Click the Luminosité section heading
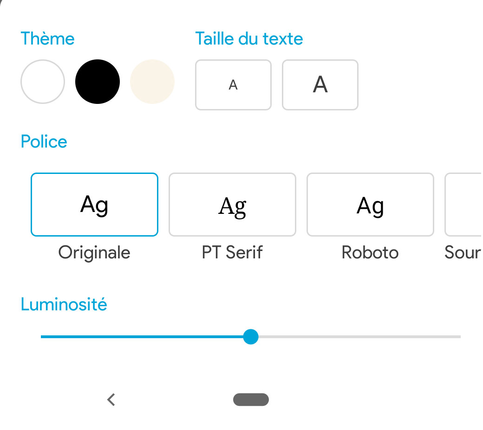This screenshot has height=430, width=483. pyautogui.click(x=64, y=305)
